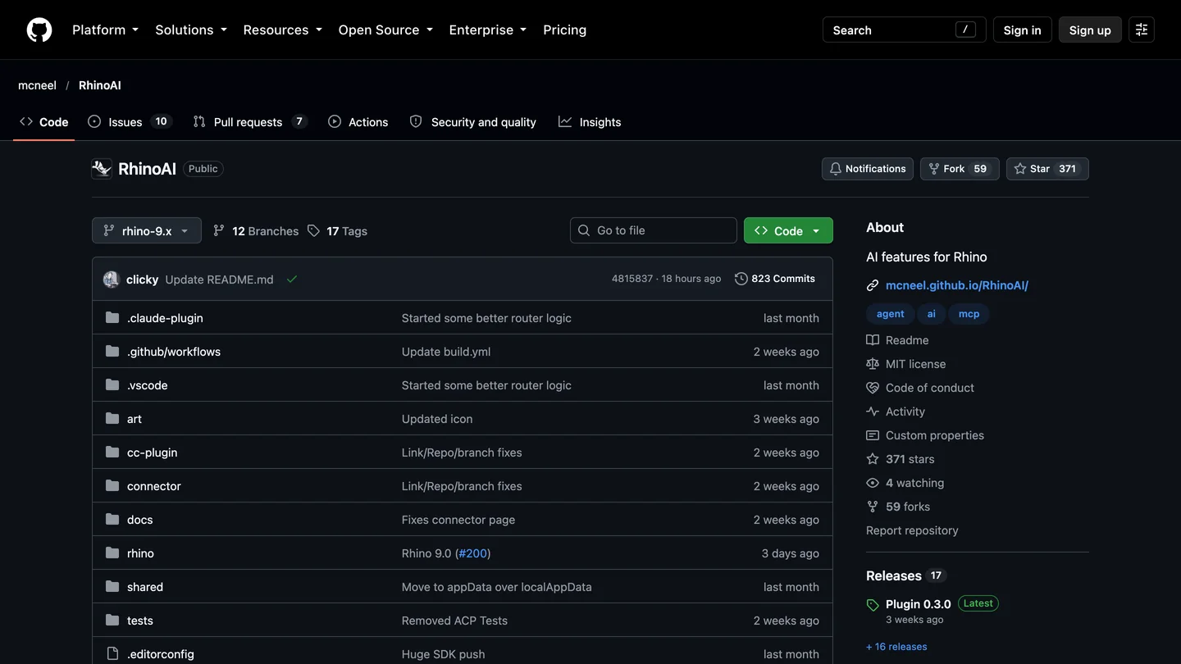Click the .editorconfig file icon
Screen dimensions: 1181x664
point(112,654)
